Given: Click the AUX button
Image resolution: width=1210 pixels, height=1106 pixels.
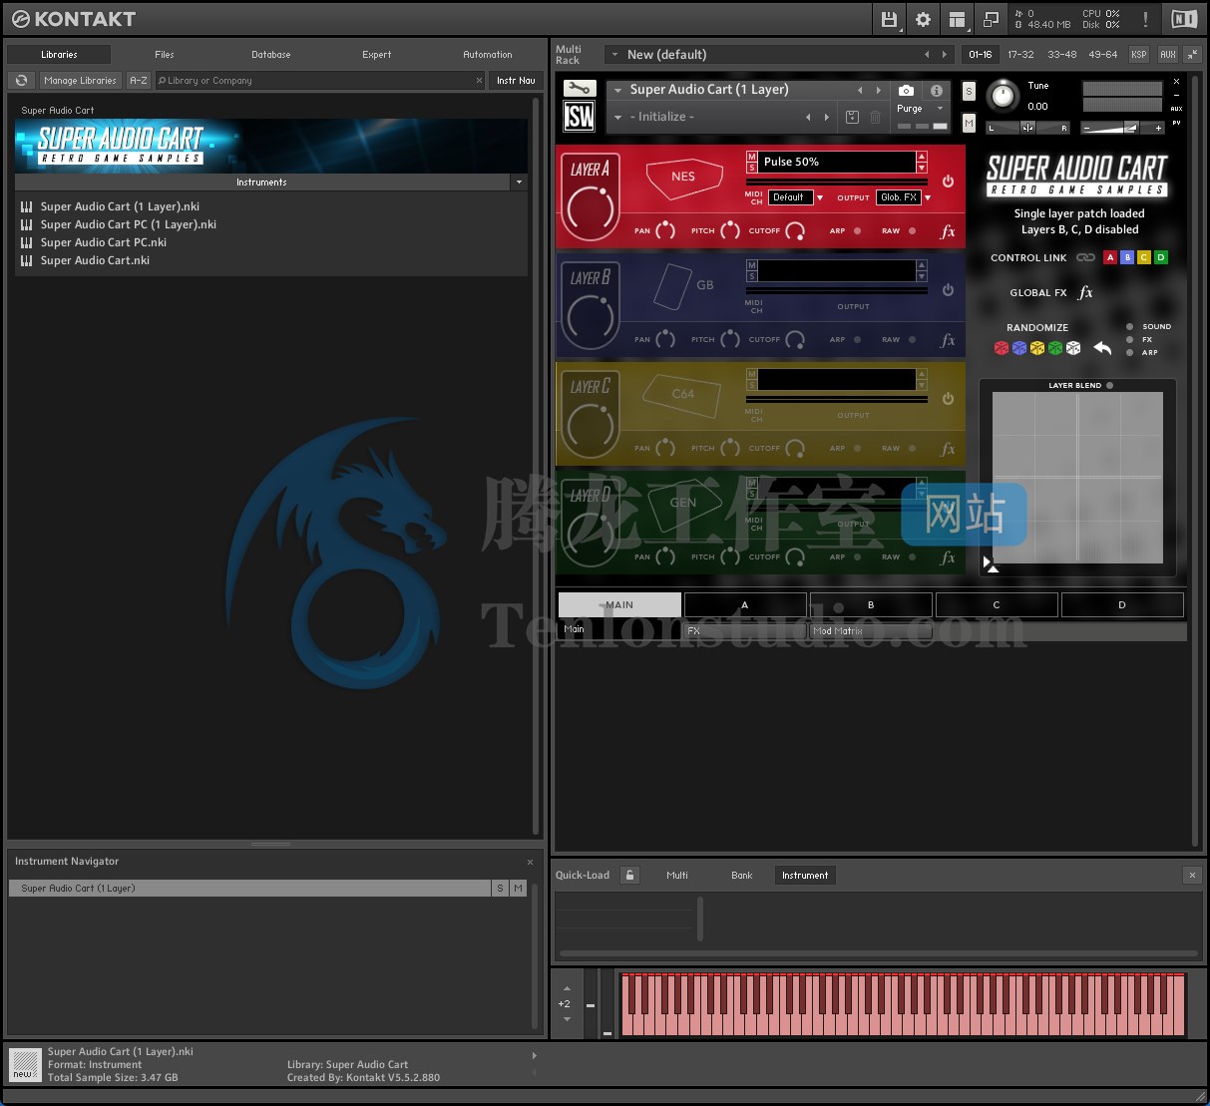Looking at the screenshot, I should (x=1168, y=55).
